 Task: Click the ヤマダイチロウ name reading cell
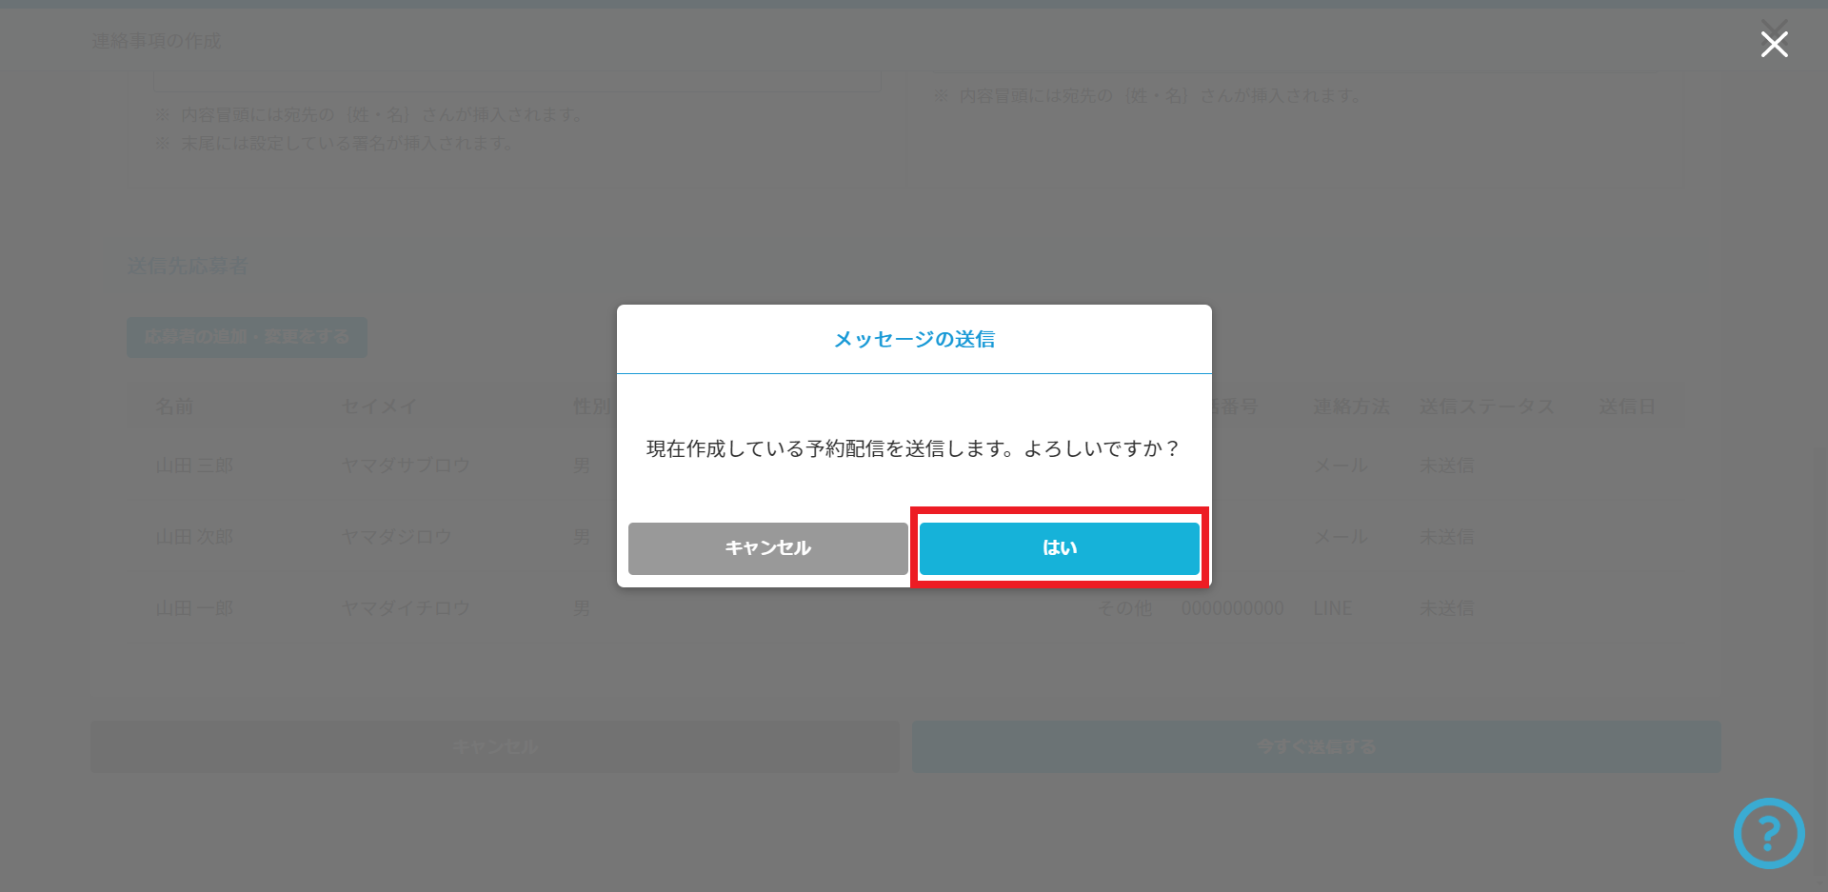point(406,608)
